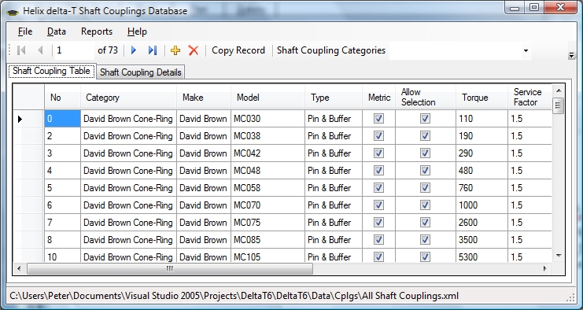
Task: Select the Service Factor cell for MC085
Action: click(529, 240)
